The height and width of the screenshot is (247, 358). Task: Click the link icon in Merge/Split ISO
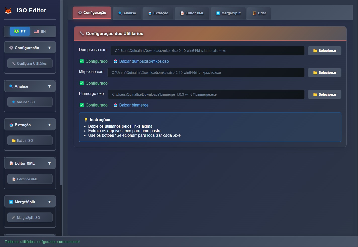click(x=14, y=218)
